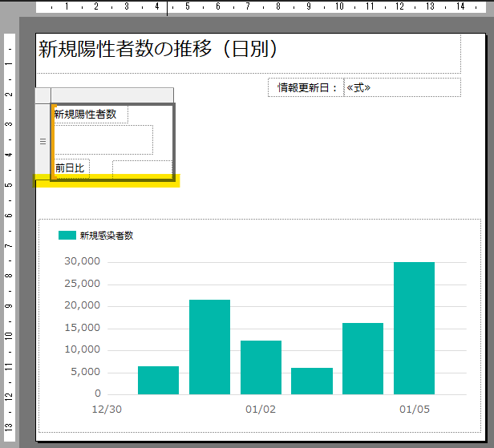494x448 pixels.
Task: Select the empty textbox below 新規陽性者数
Action: point(103,139)
